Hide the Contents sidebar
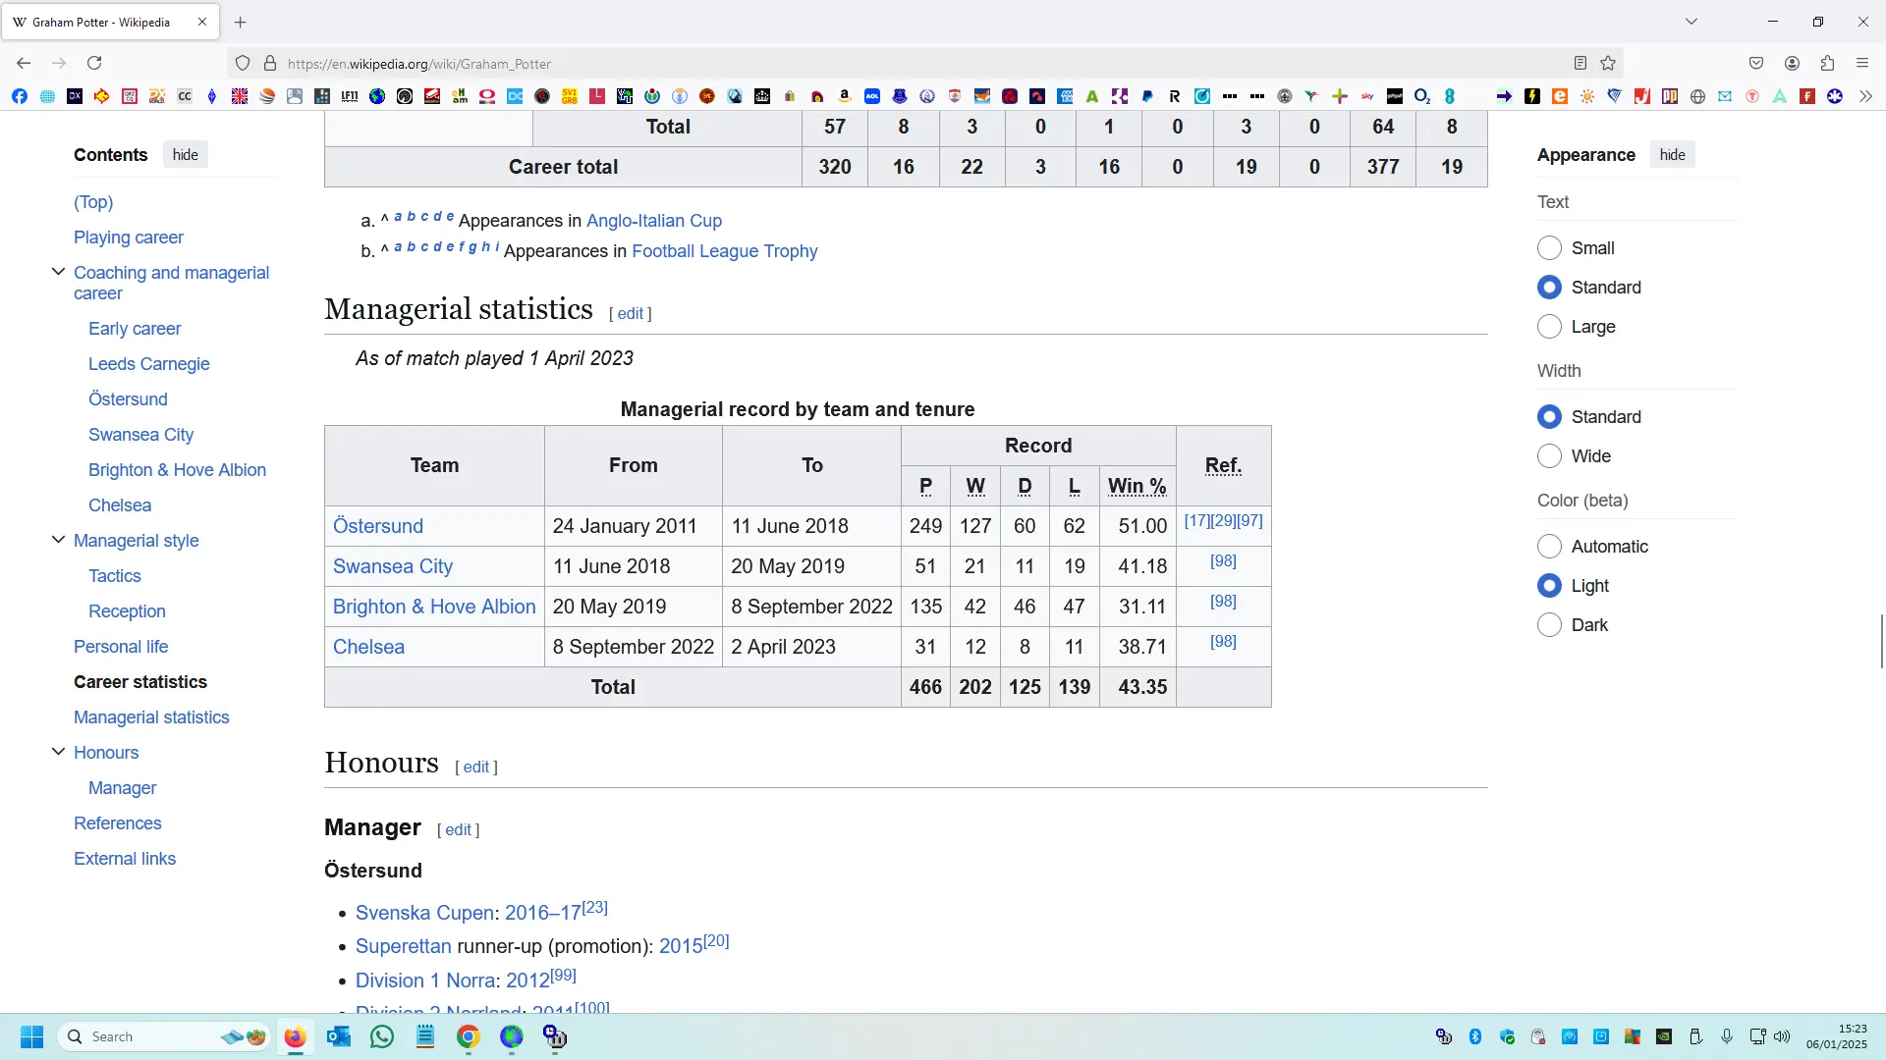Viewport: 1886px width, 1060px height. tap(185, 155)
